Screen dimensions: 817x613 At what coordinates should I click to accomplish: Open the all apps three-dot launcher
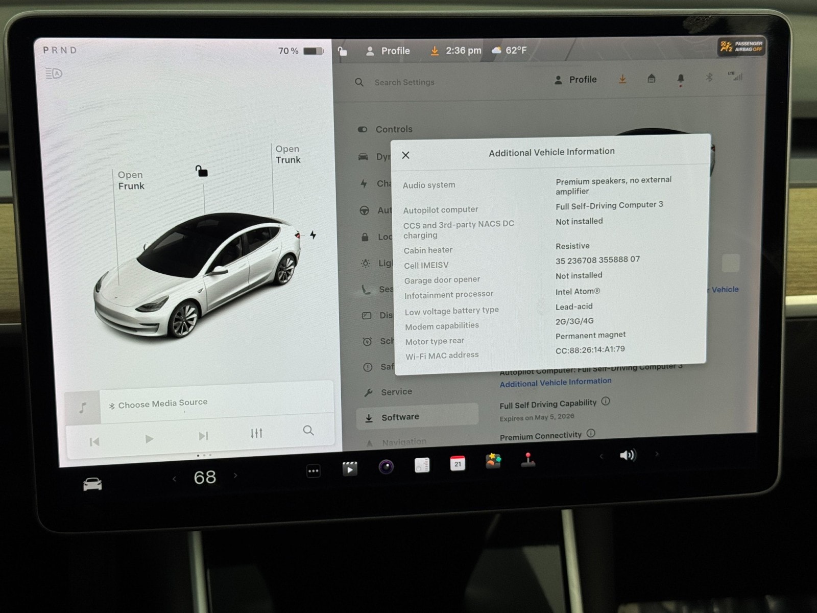[314, 471]
